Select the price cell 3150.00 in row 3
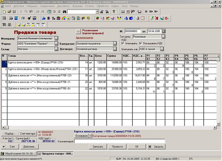This screenshot has width=222, height=161. 100,77
